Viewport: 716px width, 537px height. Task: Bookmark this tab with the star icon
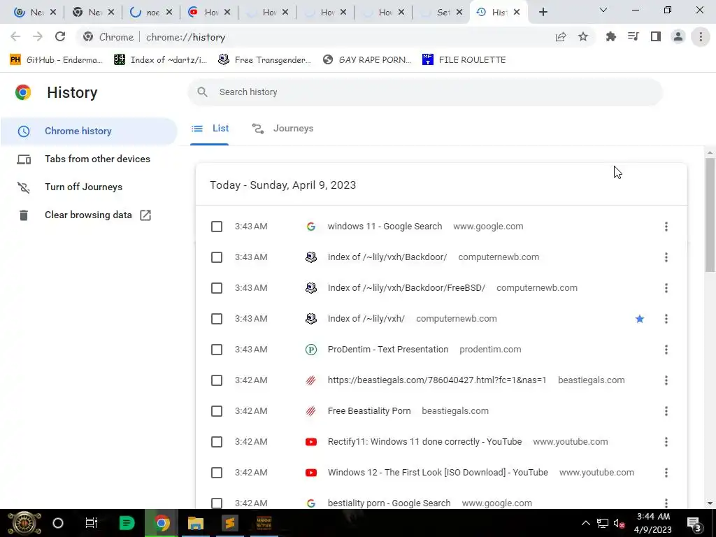[x=583, y=37]
